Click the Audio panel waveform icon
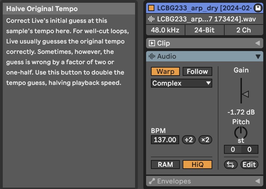 152,56
